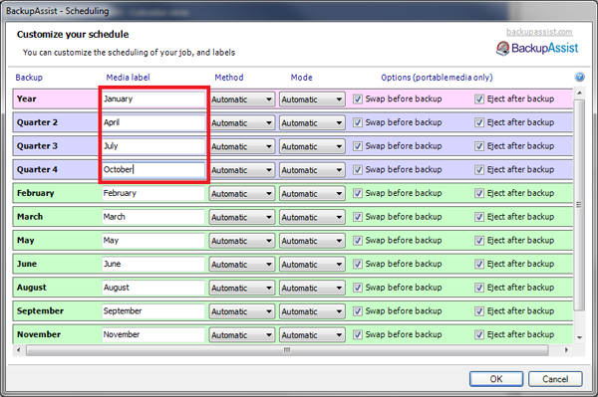The height and width of the screenshot is (397, 598).
Task: Click the Media label column header
Action: (x=128, y=78)
